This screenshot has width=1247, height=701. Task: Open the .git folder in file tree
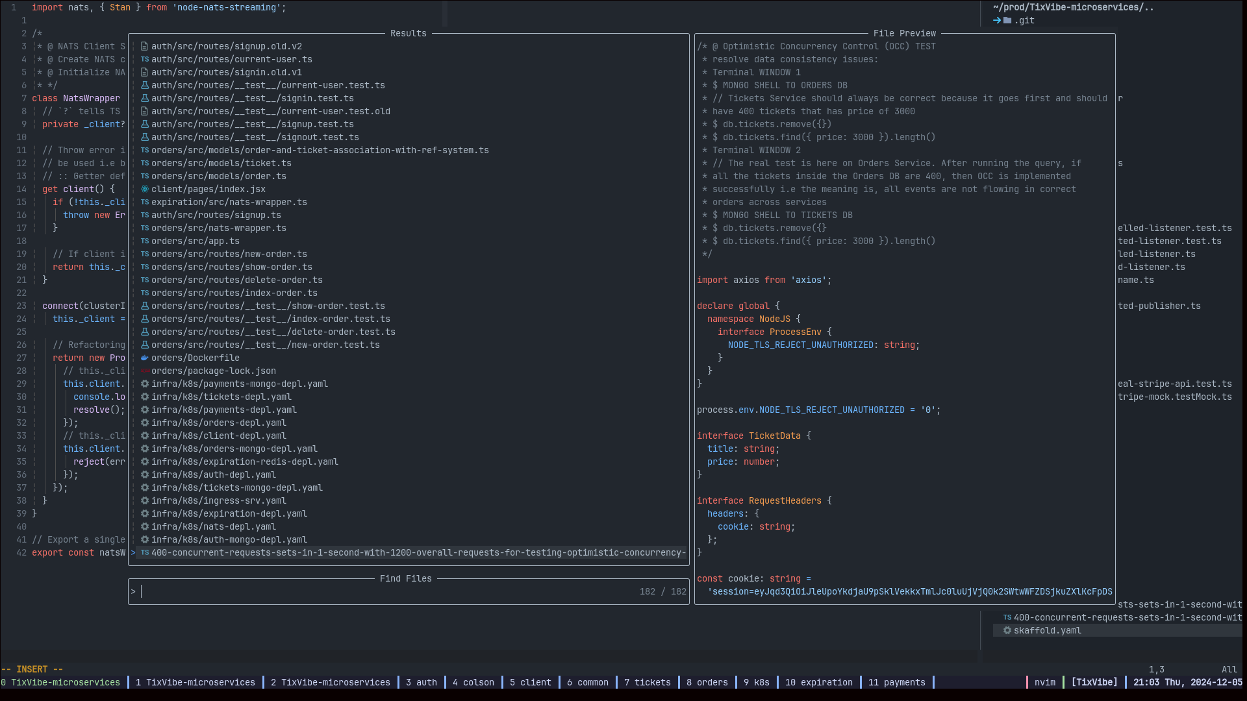pyautogui.click(x=1024, y=20)
